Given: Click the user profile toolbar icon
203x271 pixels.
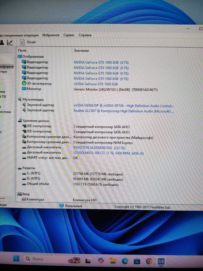Looking at the screenshot, I should pyautogui.click(x=2, y=42).
